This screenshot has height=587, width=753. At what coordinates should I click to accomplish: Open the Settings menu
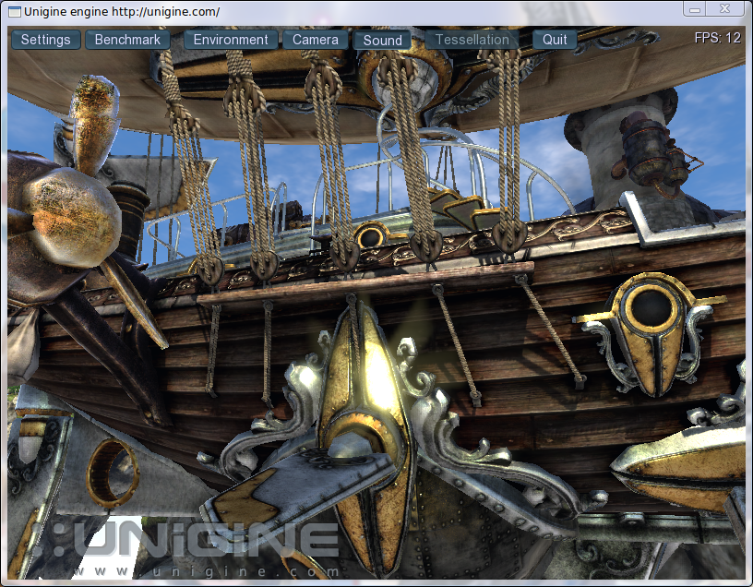point(45,40)
